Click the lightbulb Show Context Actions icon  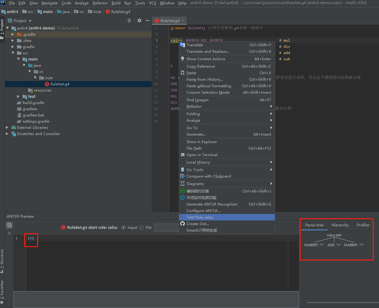(x=183, y=59)
